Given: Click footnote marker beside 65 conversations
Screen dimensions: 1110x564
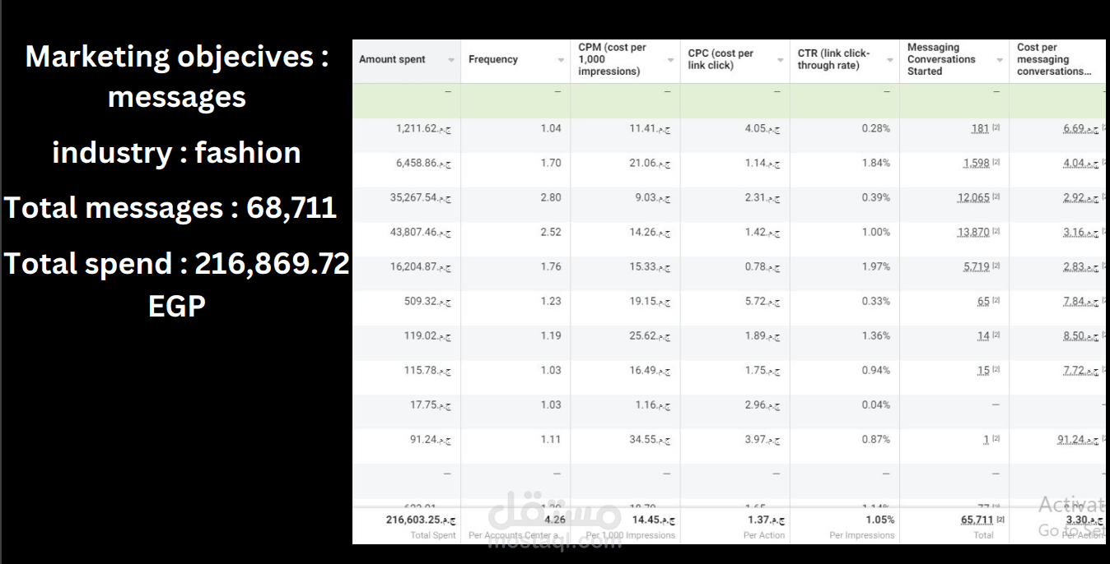Looking at the screenshot, I should [x=996, y=301].
